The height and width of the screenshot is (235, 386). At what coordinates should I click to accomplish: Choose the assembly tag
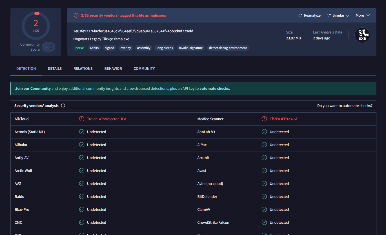(144, 48)
